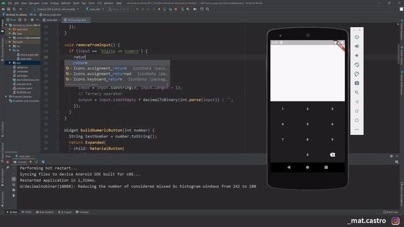Tap the phone's on-screen recents square
This screenshot has height=227, width=404.
pos(326,167)
